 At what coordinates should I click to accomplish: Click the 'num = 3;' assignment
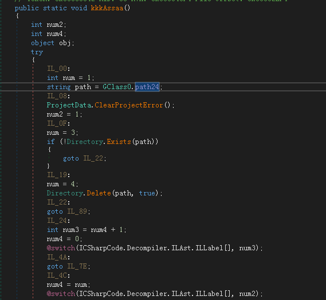click(x=62, y=133)
